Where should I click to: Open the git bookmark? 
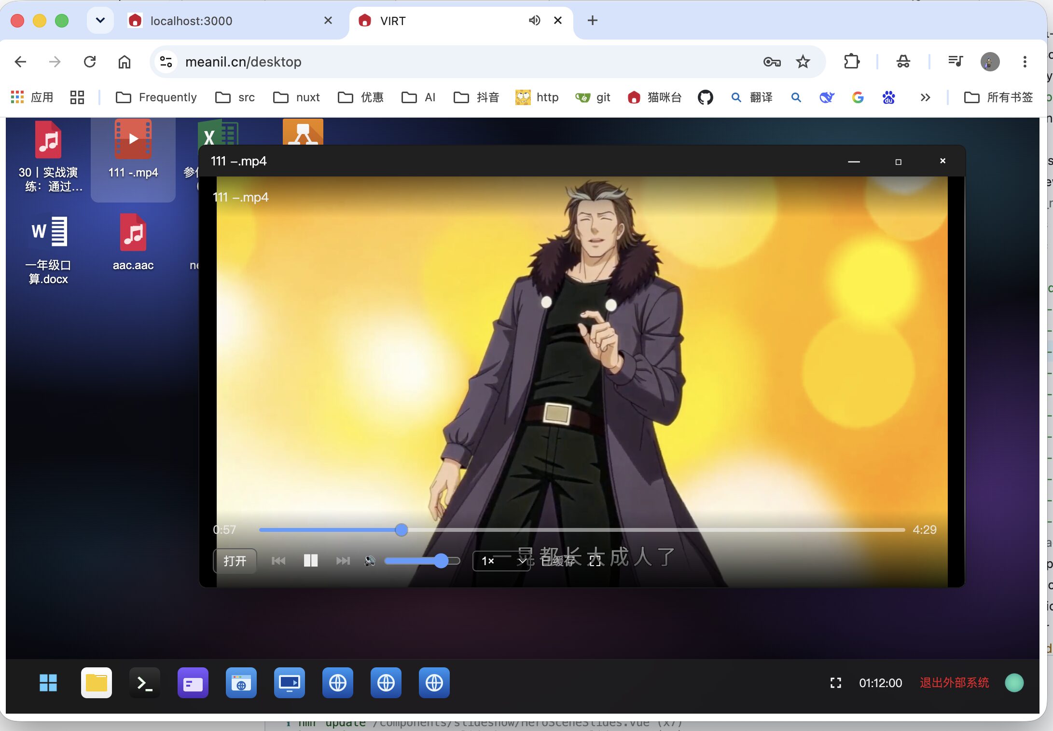pos(593,97)
